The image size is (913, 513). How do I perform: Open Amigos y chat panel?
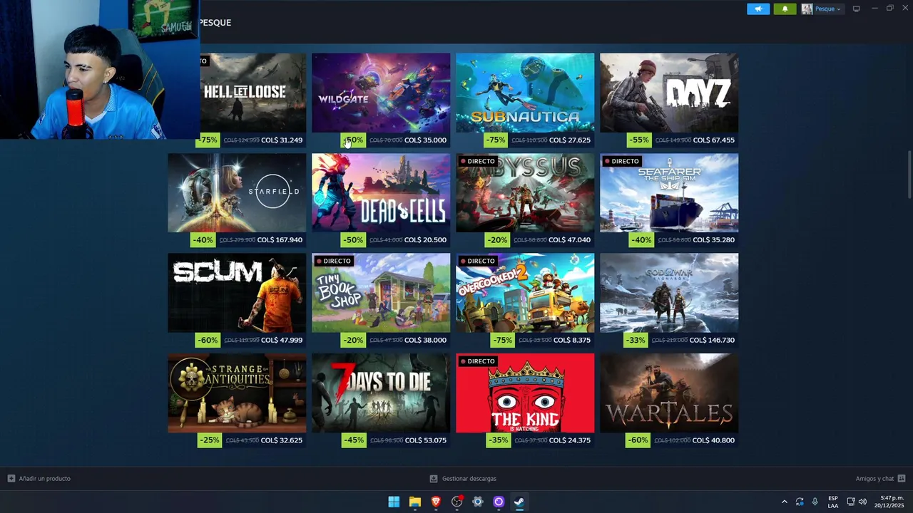(x=874, y=479)
